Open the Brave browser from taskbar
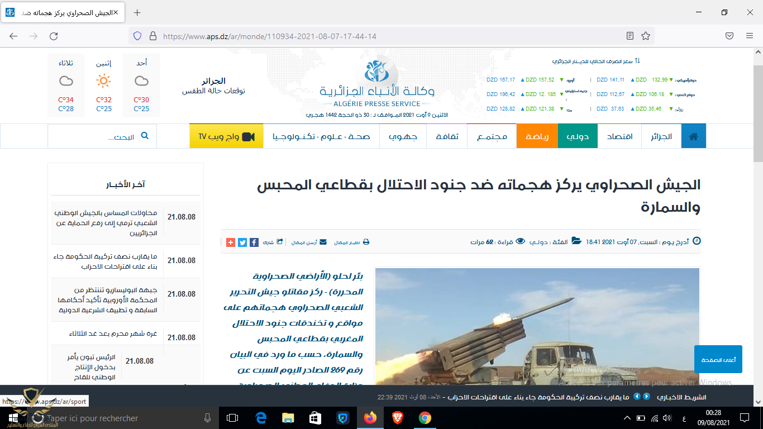The width and height of the screenshot is (763, 429). (x=398, y=418)
